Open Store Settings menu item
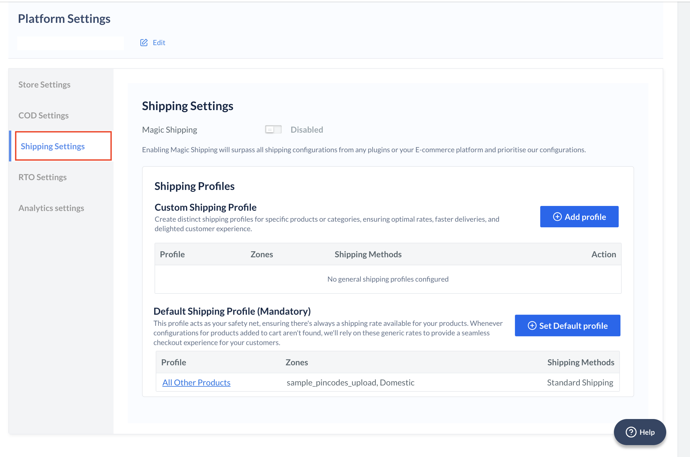 (x=45, y=84)
